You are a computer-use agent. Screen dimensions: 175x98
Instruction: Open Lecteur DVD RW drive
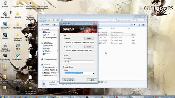(x=49, y=73)
